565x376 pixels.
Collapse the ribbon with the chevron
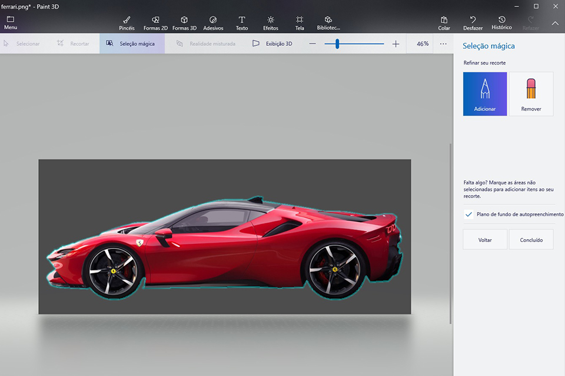(555, 23)
